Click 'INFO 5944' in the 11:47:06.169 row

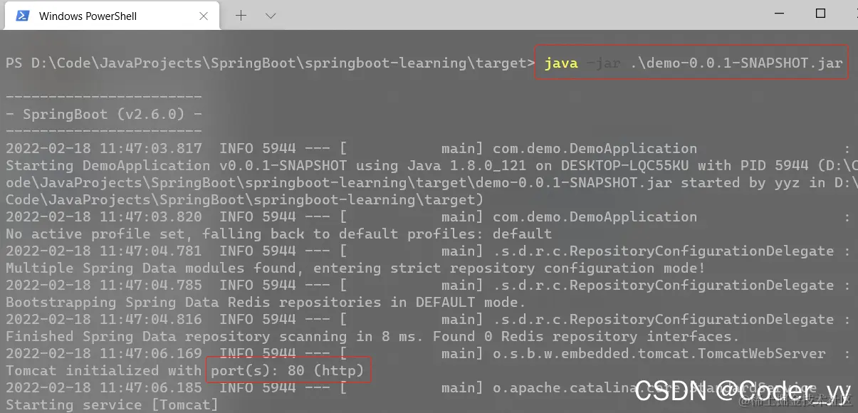pyautogui.click(x=258, y=353)
